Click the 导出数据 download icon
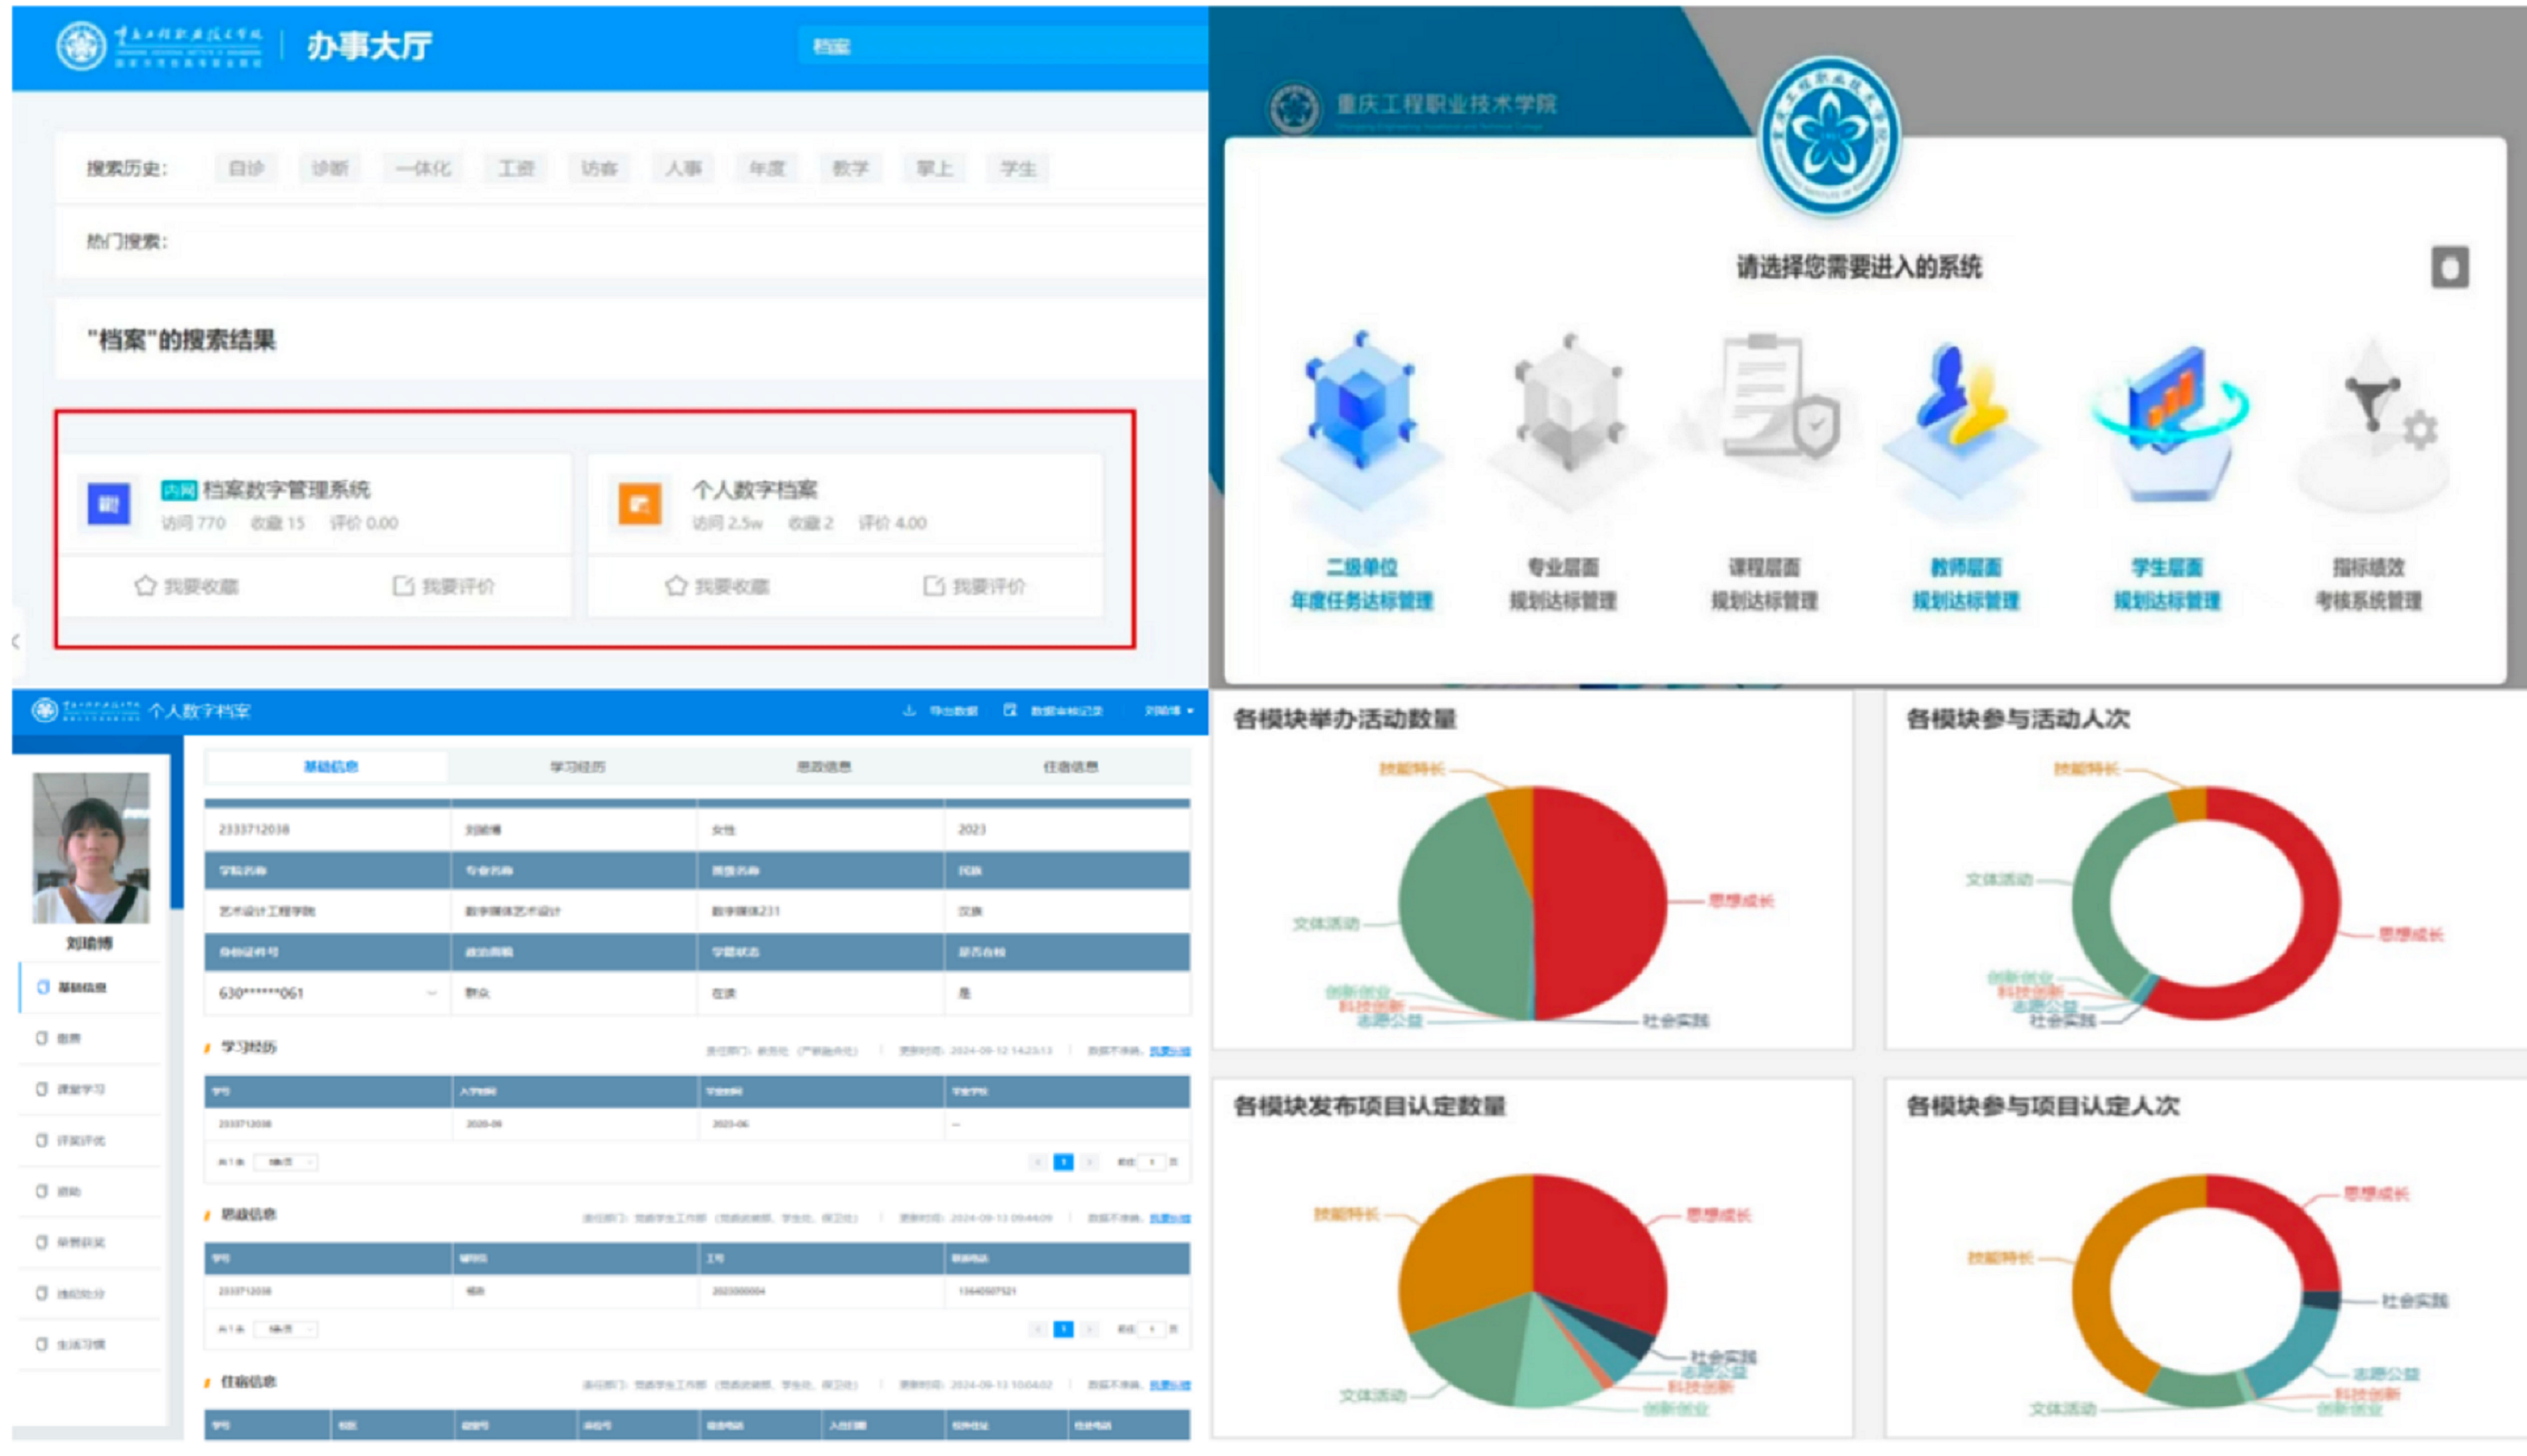2527x1456 pixels. coord(909,711)
